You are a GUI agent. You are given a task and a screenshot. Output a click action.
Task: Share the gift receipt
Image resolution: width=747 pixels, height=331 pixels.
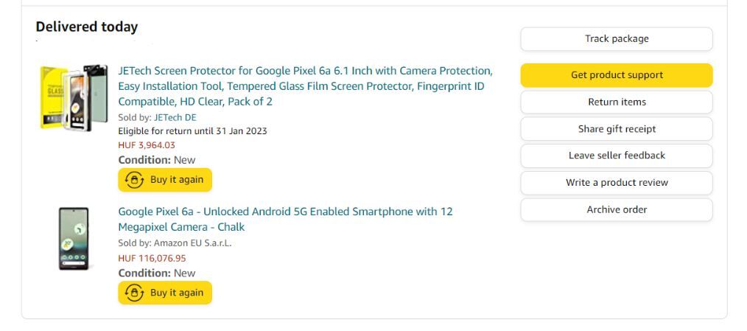point(617,129)
